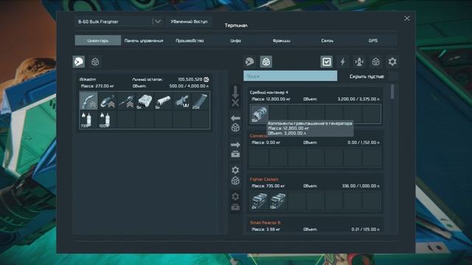Switch to the Связь tab
This screenshot has height=265, width=472.
pyautogui.click(x=327, y=40)
